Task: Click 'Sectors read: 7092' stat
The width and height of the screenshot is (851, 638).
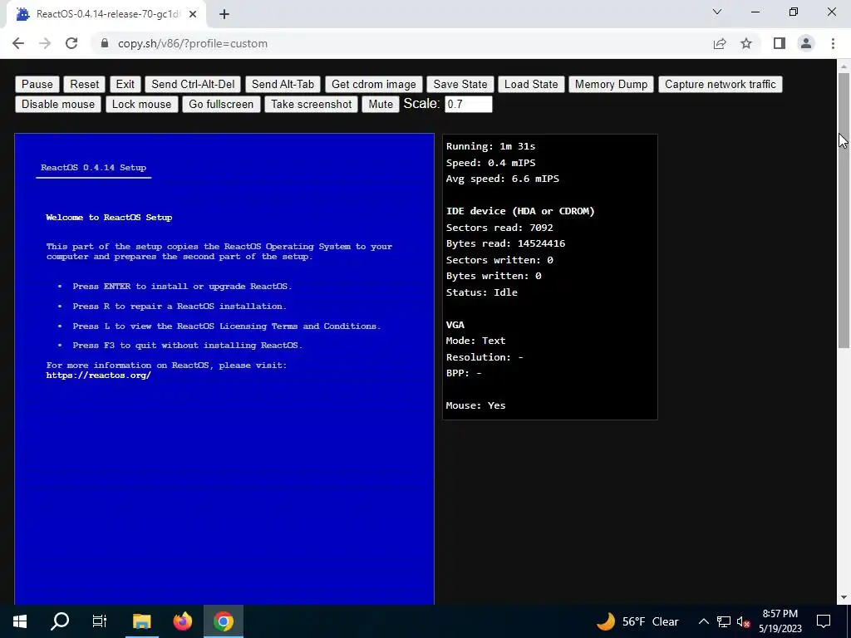Action: (499, 228)
